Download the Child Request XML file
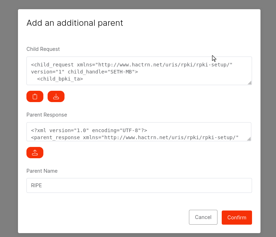 56,96
